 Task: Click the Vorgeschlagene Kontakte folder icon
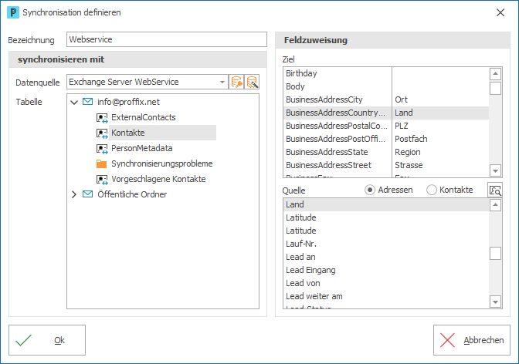click(102, 179)
